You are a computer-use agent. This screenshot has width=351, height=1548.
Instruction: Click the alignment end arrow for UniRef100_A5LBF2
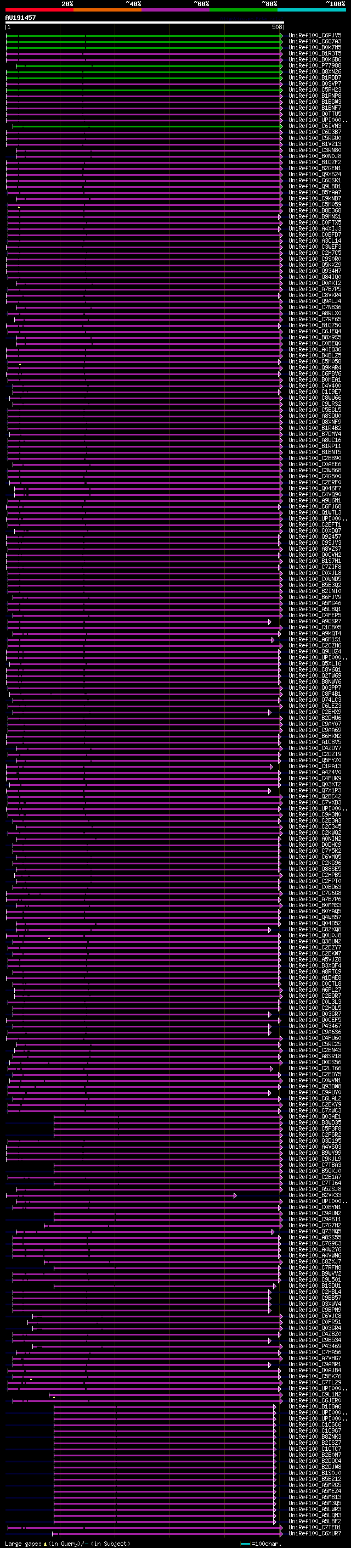tap(275, 1522)
